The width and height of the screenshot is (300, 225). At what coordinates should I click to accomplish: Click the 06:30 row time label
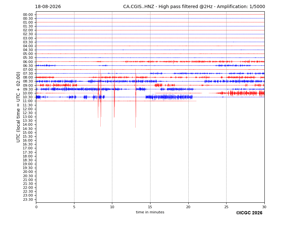click(28, 66)
